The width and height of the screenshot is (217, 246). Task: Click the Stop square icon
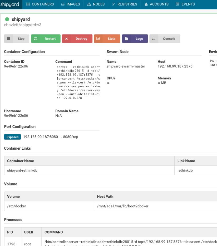8,39
